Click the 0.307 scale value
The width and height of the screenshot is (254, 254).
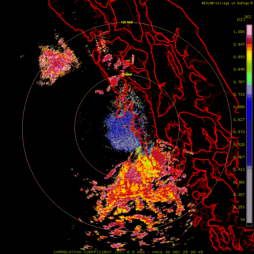click(239, 195)
